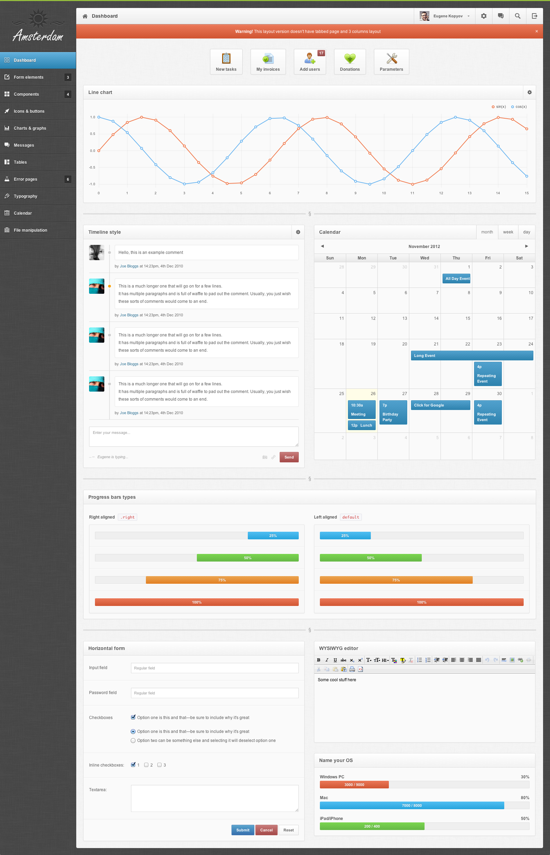Dismiss the orange warning banner
The width and height of the screenshot is (550, 855).
pyautogui.click(x=536, y=32)
